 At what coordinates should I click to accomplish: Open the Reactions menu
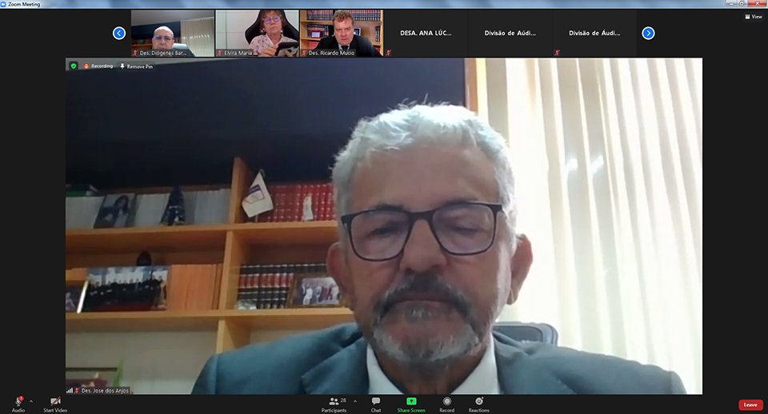click(478, 404)
